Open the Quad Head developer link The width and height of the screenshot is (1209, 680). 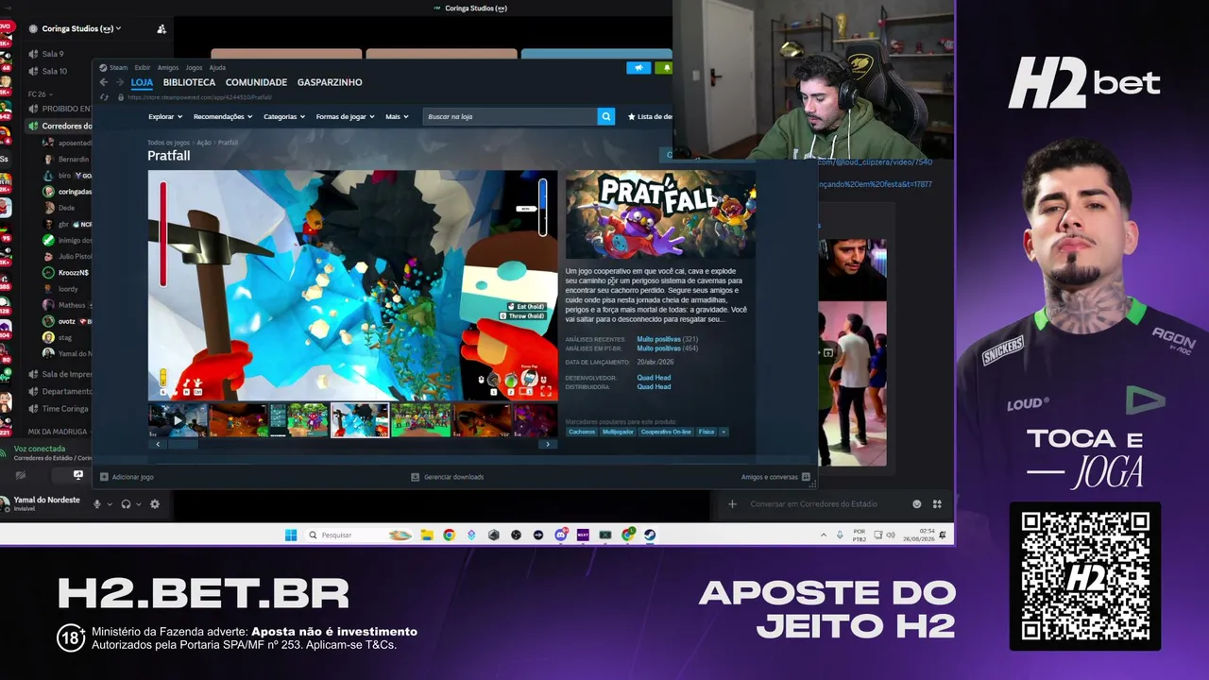coord(654,378)
